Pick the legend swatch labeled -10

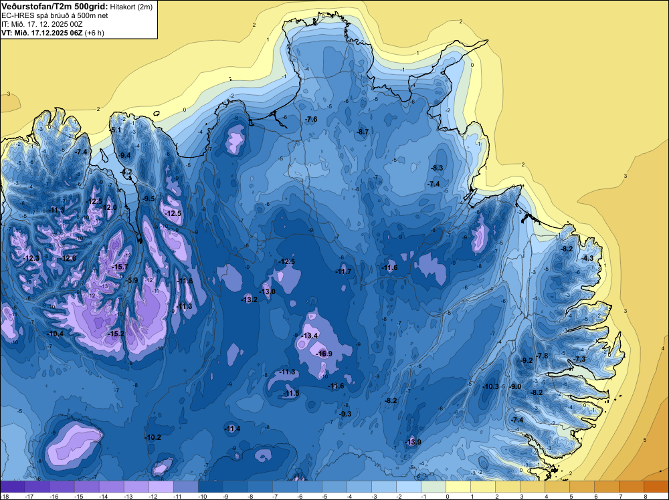210,487
